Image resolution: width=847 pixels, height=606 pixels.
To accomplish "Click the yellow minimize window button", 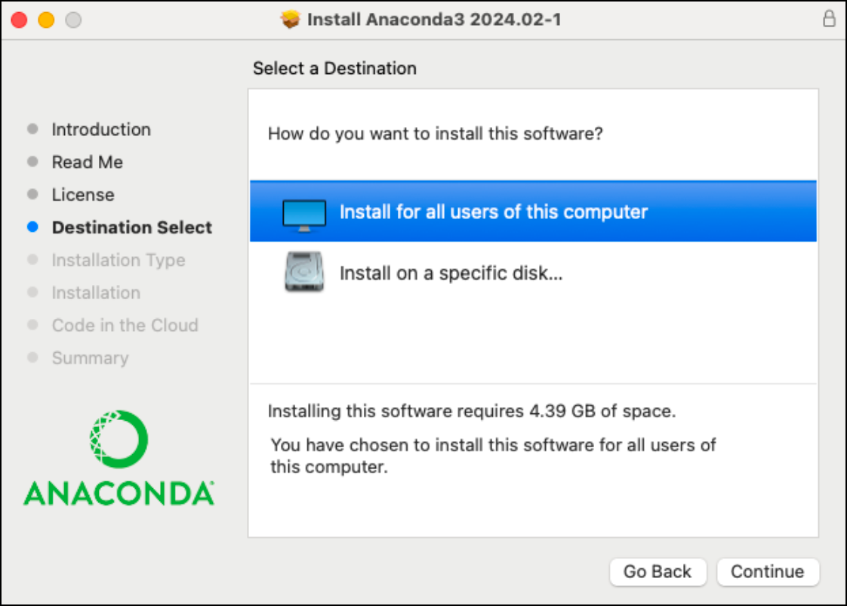I will [x=46, y=20].
